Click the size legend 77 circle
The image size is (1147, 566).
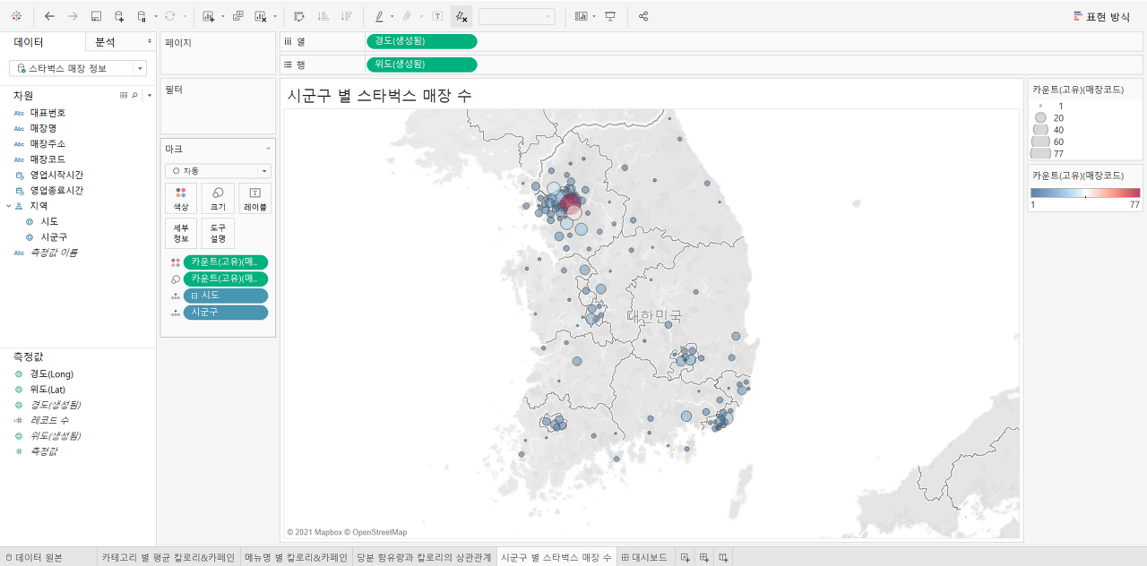[x=1040, y=154]
